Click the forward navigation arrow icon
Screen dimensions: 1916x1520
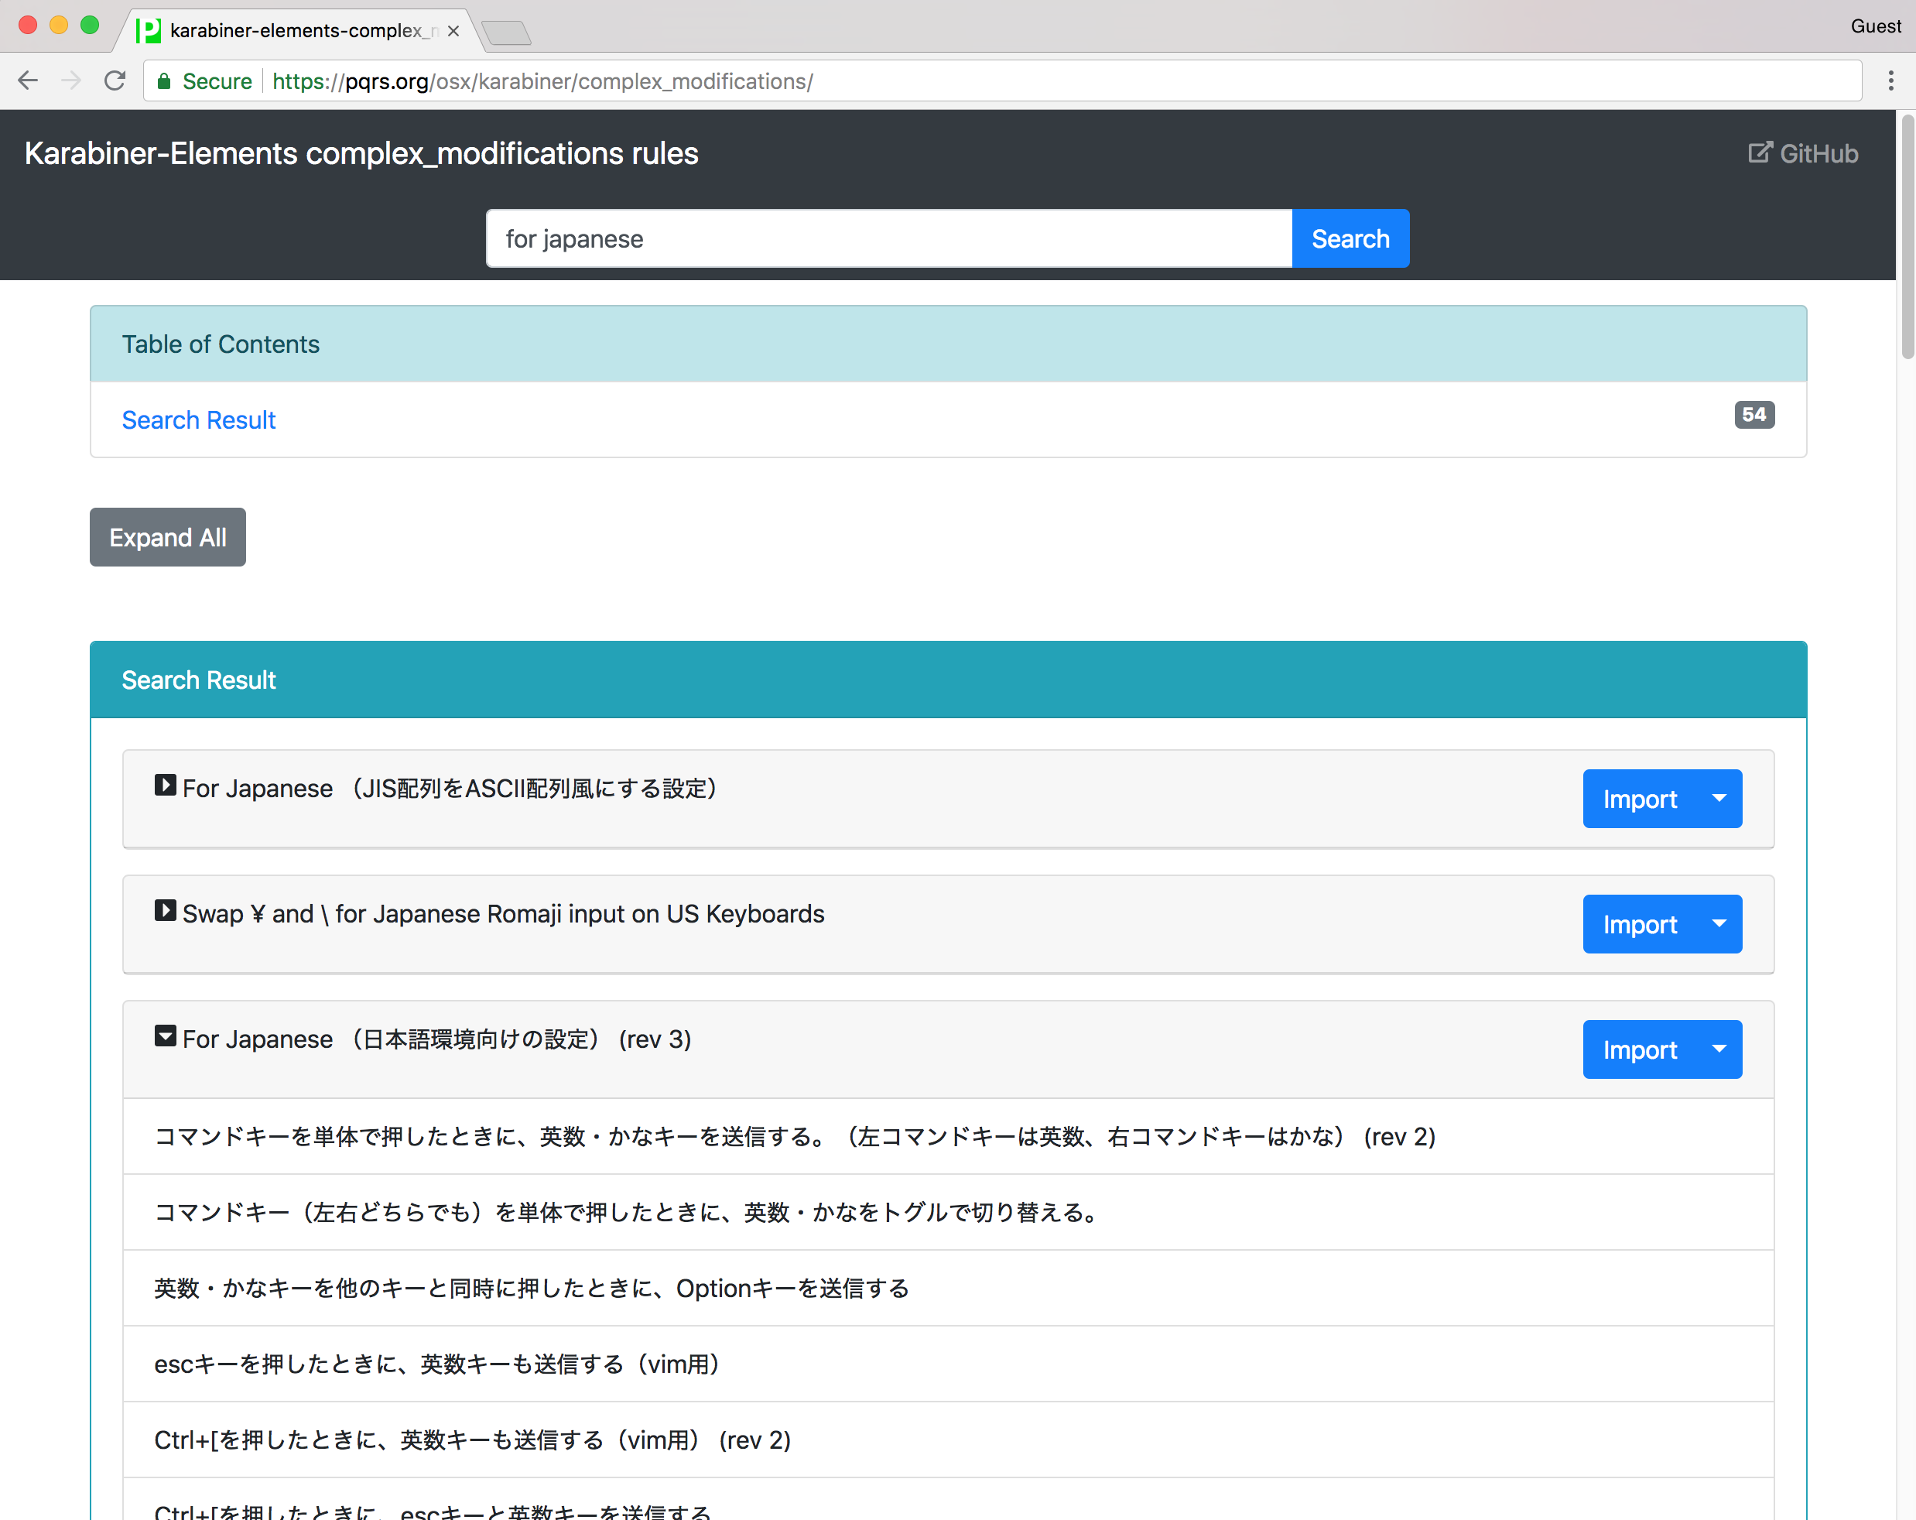(x=71, y=80)
